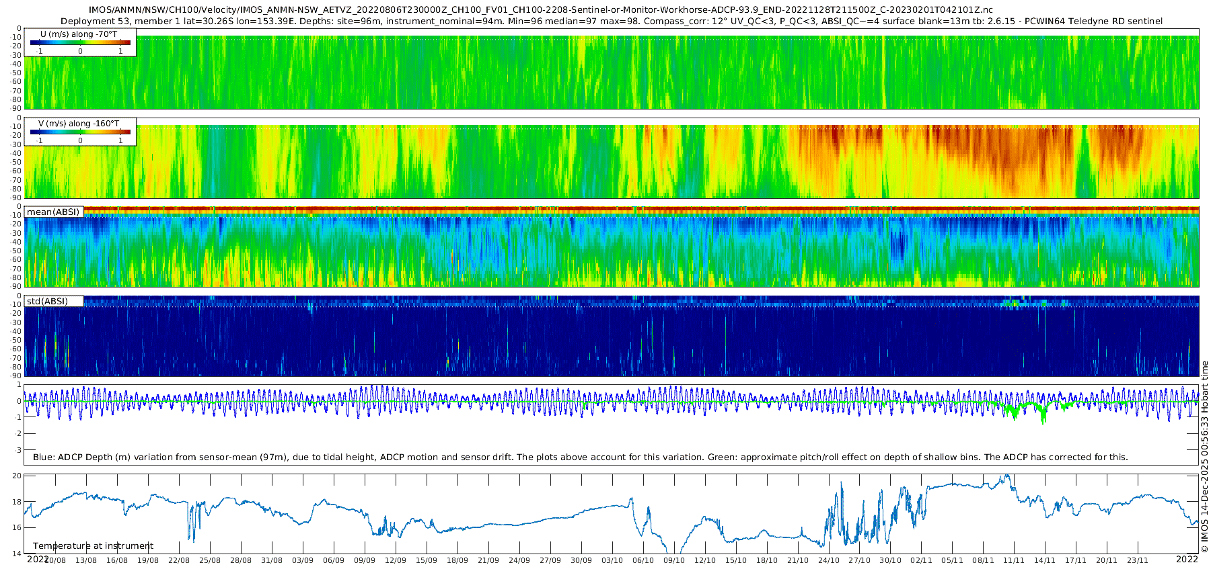
Task: Click the 17/11 date tick label
Action: [x=1076, y=560]
